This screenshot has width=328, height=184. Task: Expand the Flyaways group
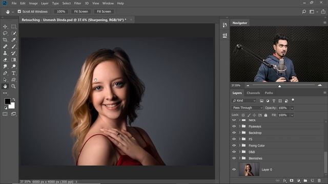240,126
